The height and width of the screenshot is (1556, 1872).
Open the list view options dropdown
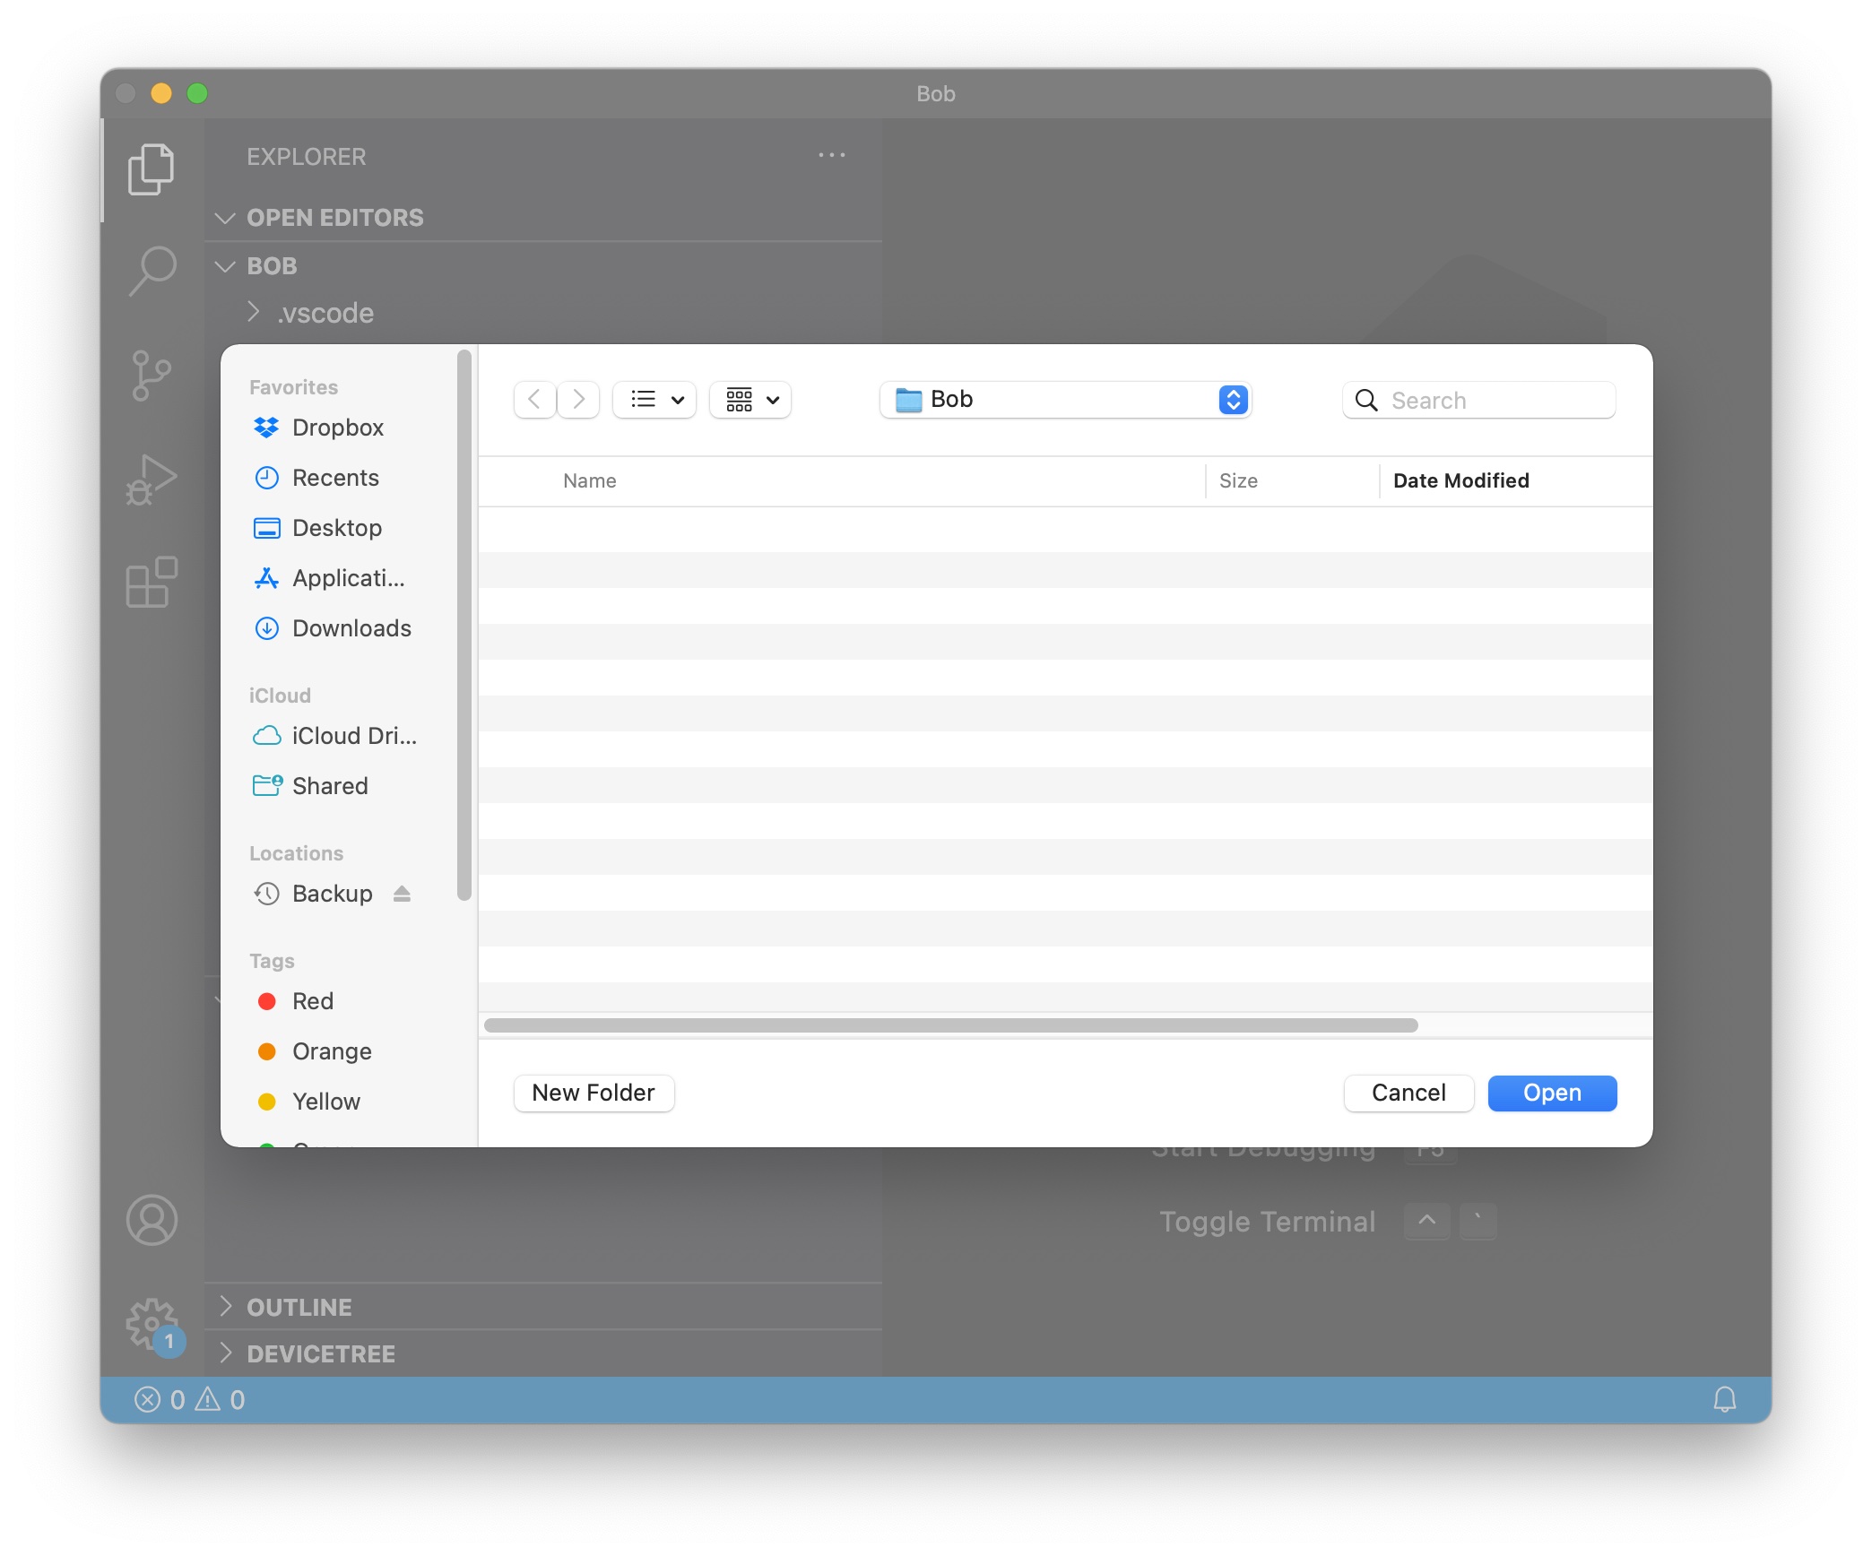[655, 400]
